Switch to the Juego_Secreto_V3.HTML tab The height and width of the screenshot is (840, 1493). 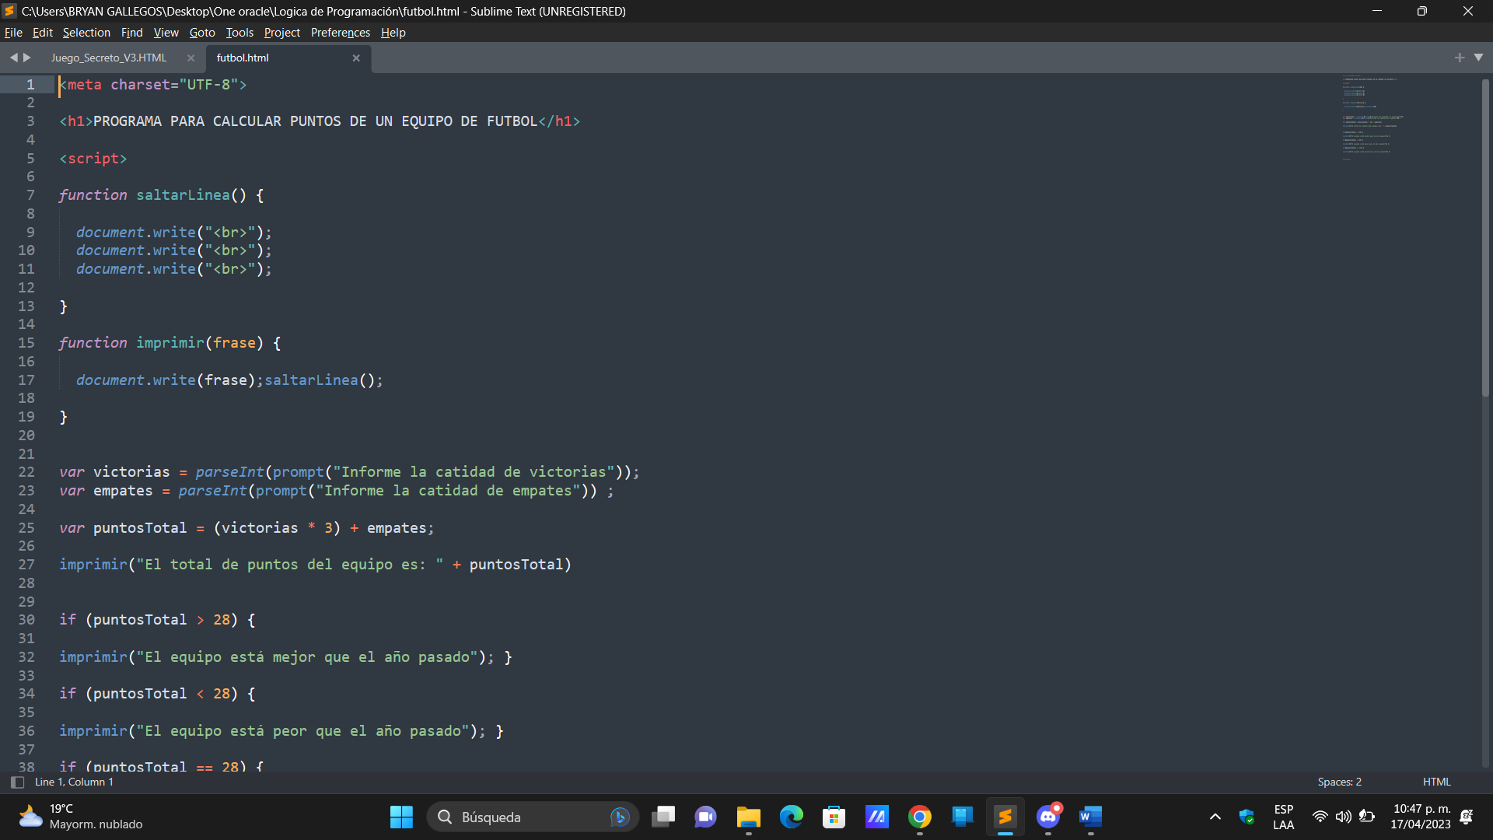point(109,58)
